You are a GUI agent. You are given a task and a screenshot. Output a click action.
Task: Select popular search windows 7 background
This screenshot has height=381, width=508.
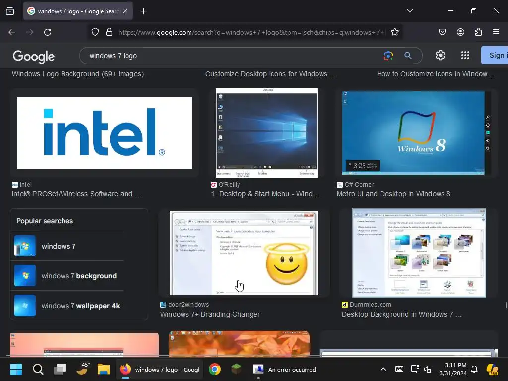[x=67, y=276]
